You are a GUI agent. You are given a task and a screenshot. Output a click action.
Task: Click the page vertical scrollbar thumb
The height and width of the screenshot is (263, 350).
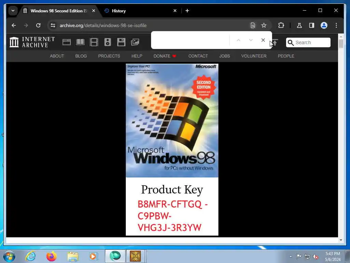tap(341, 43)
